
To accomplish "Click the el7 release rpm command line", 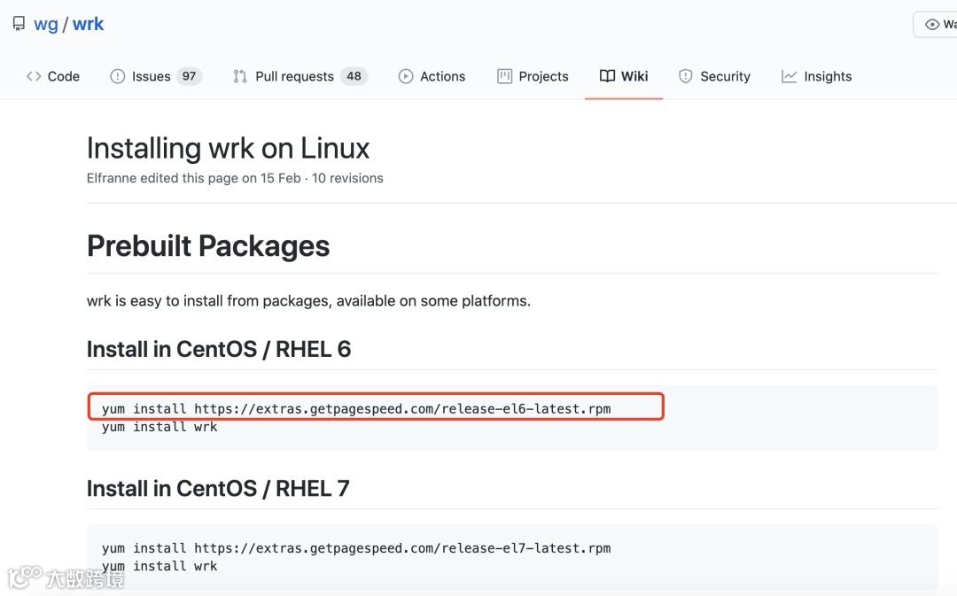I will 356,548.
